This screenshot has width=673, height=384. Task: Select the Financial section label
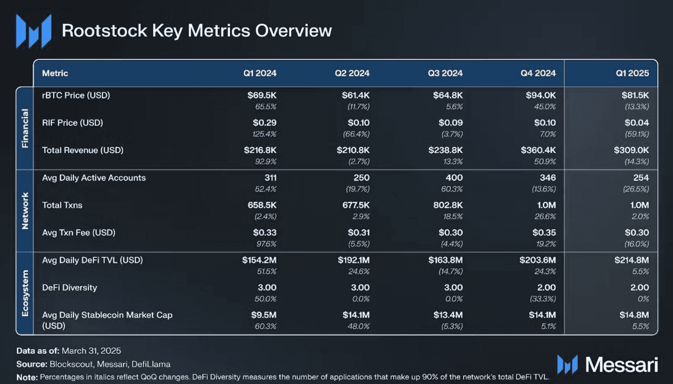pyautogui.click(x=25, y=128)
